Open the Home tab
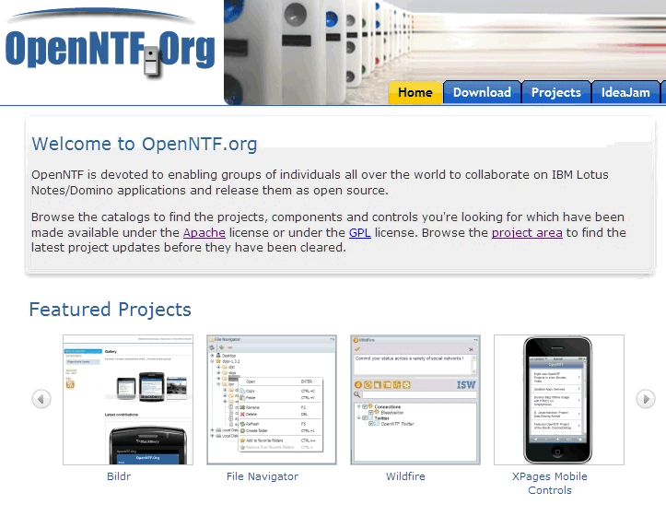Screen dimensions: 666x516 (x=415, y=92)
